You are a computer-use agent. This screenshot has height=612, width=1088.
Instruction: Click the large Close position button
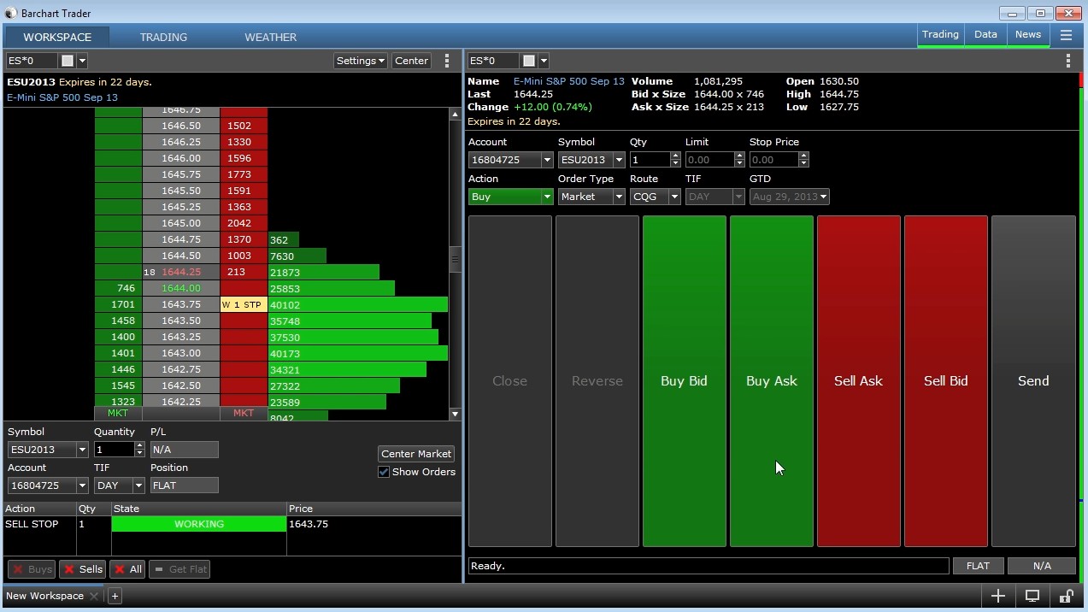509,381
